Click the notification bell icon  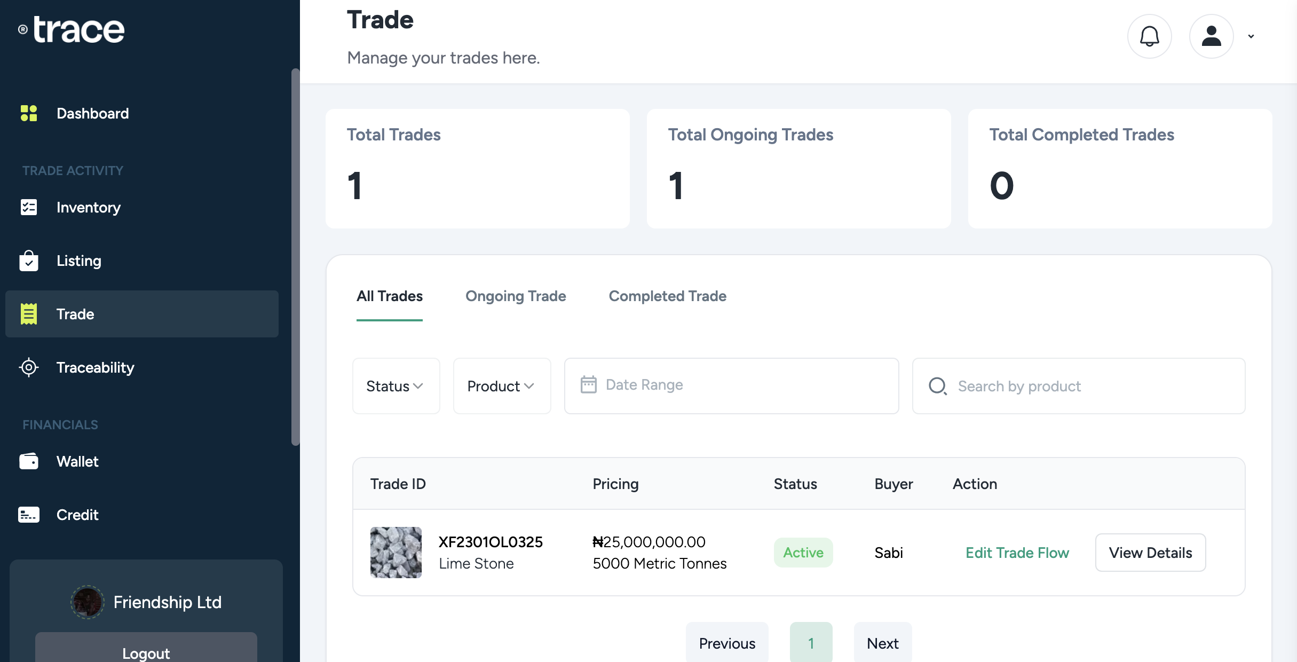click(1149, 36)
